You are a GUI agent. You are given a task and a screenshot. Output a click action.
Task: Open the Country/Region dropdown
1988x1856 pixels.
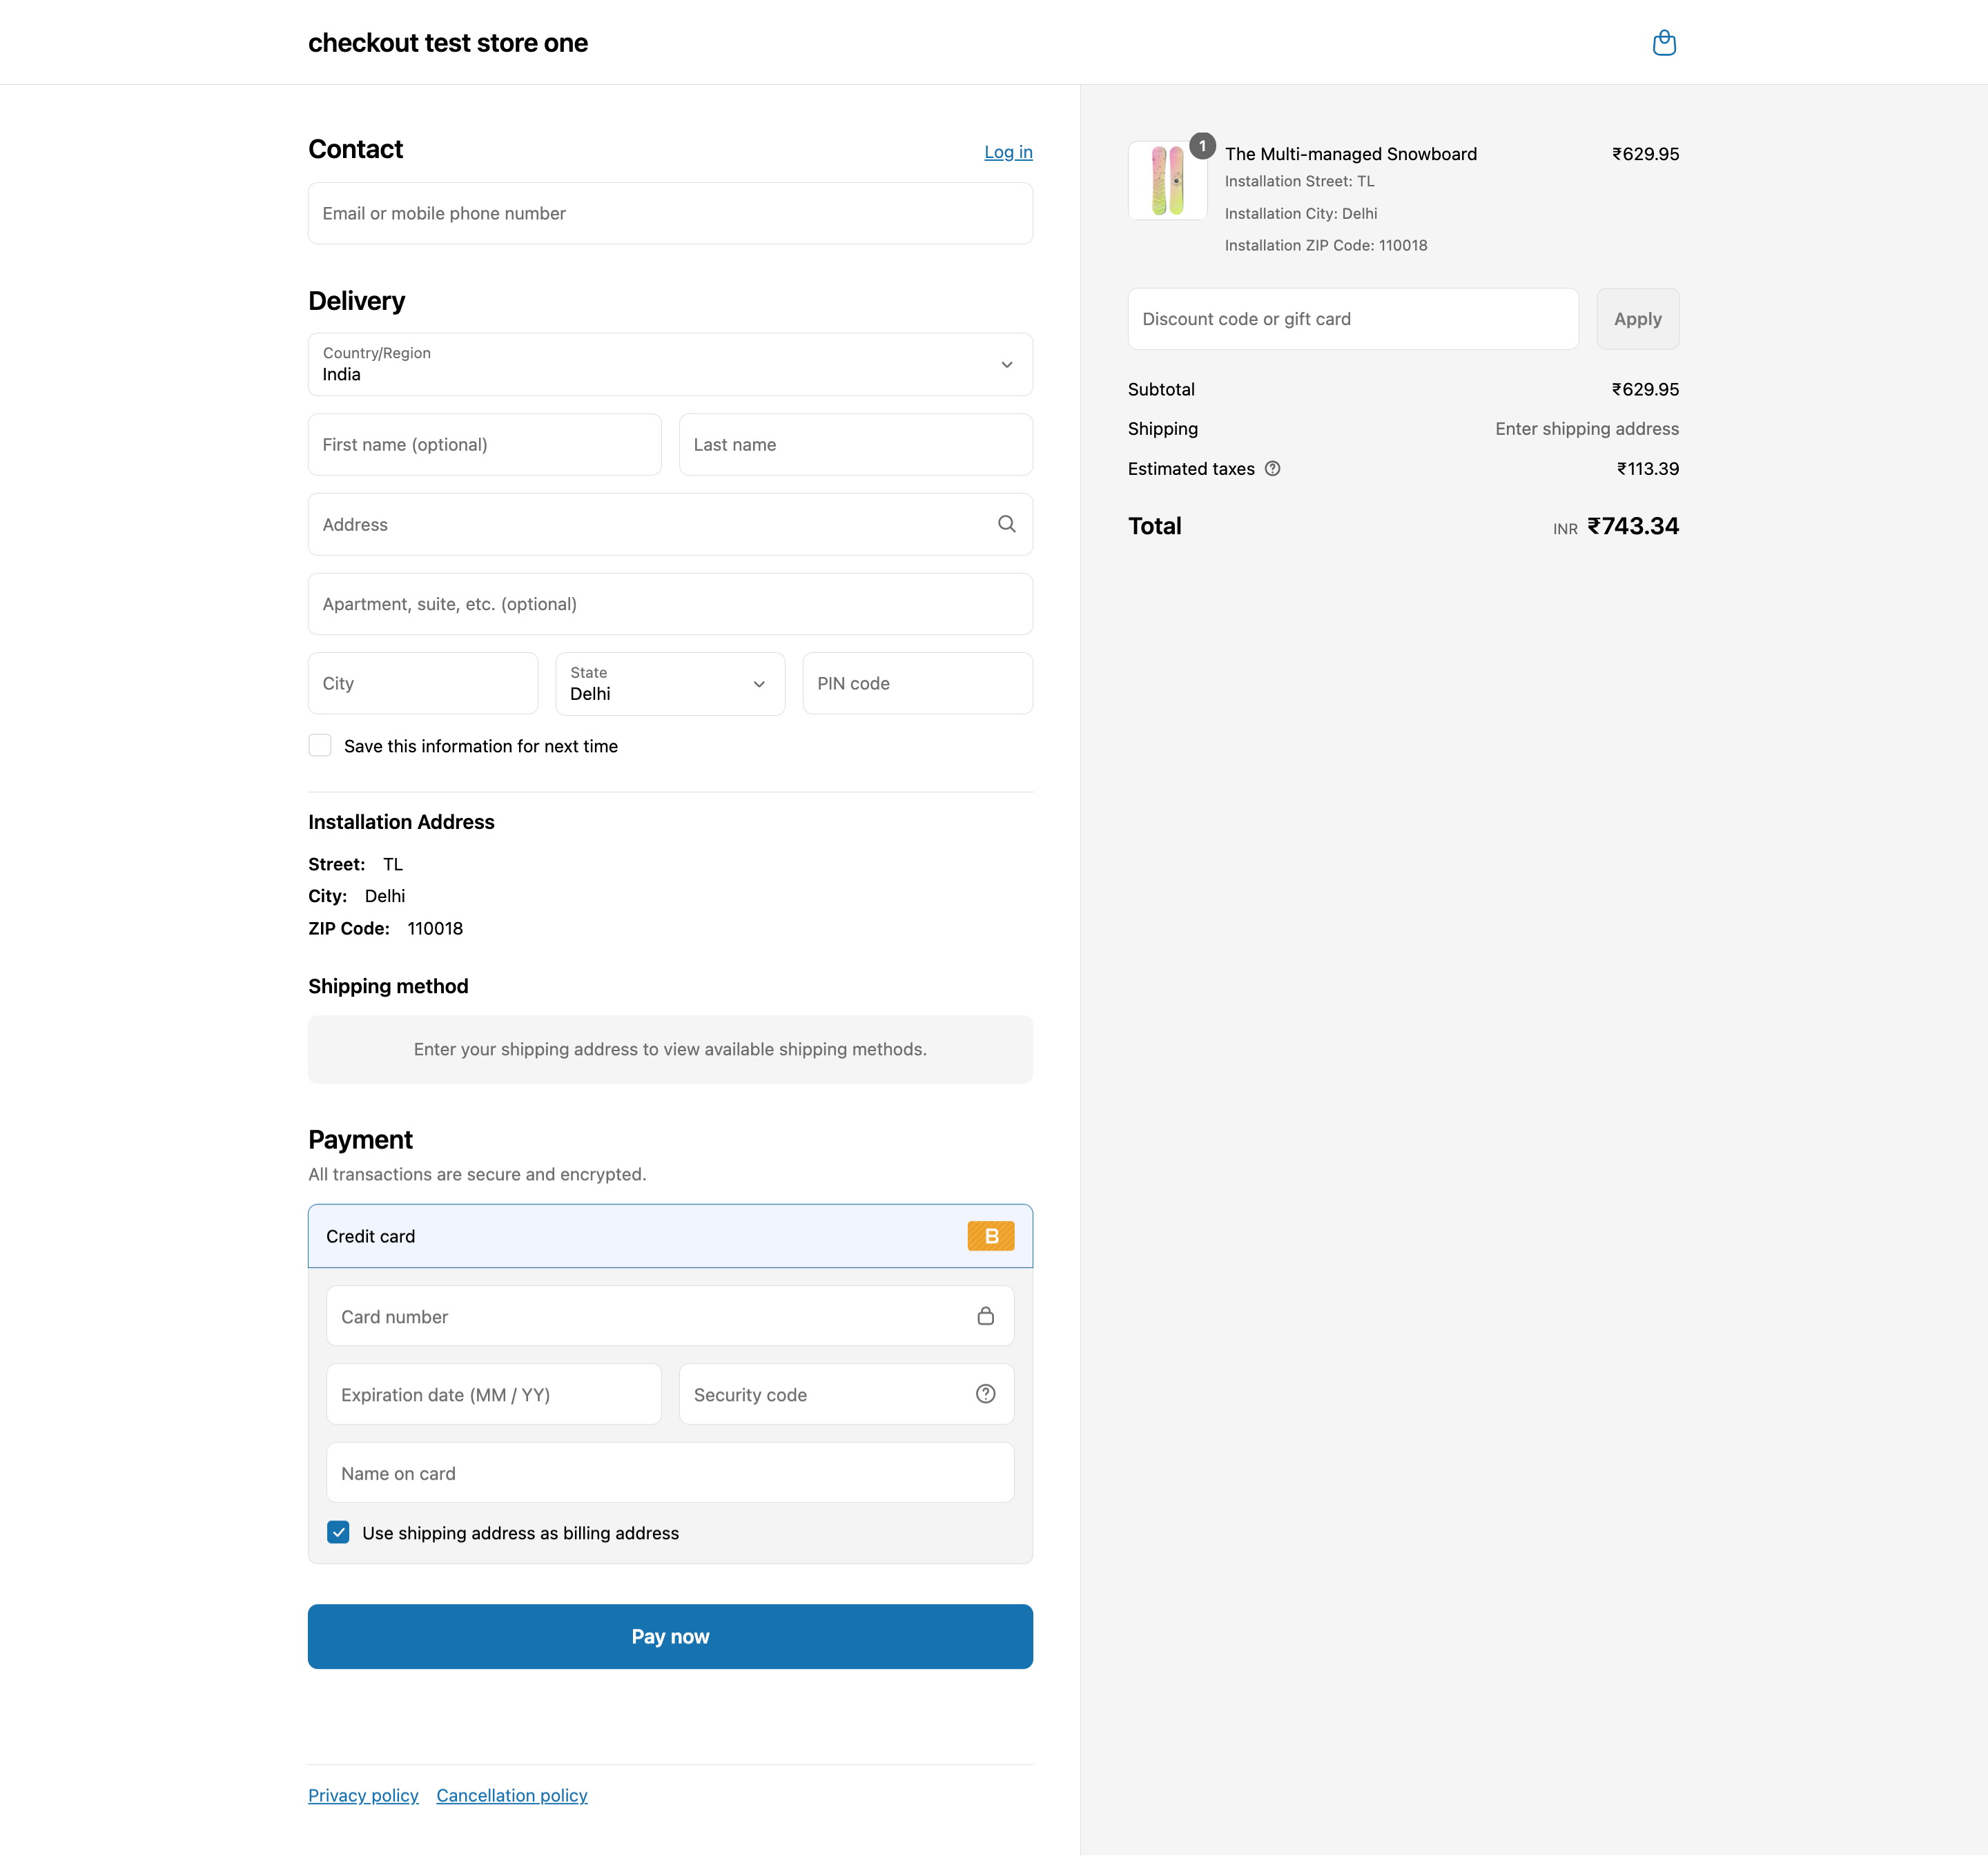point(670,365)
